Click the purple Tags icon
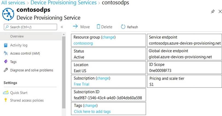The height and width of the screenshot is (116, 222). click(5, 62)
